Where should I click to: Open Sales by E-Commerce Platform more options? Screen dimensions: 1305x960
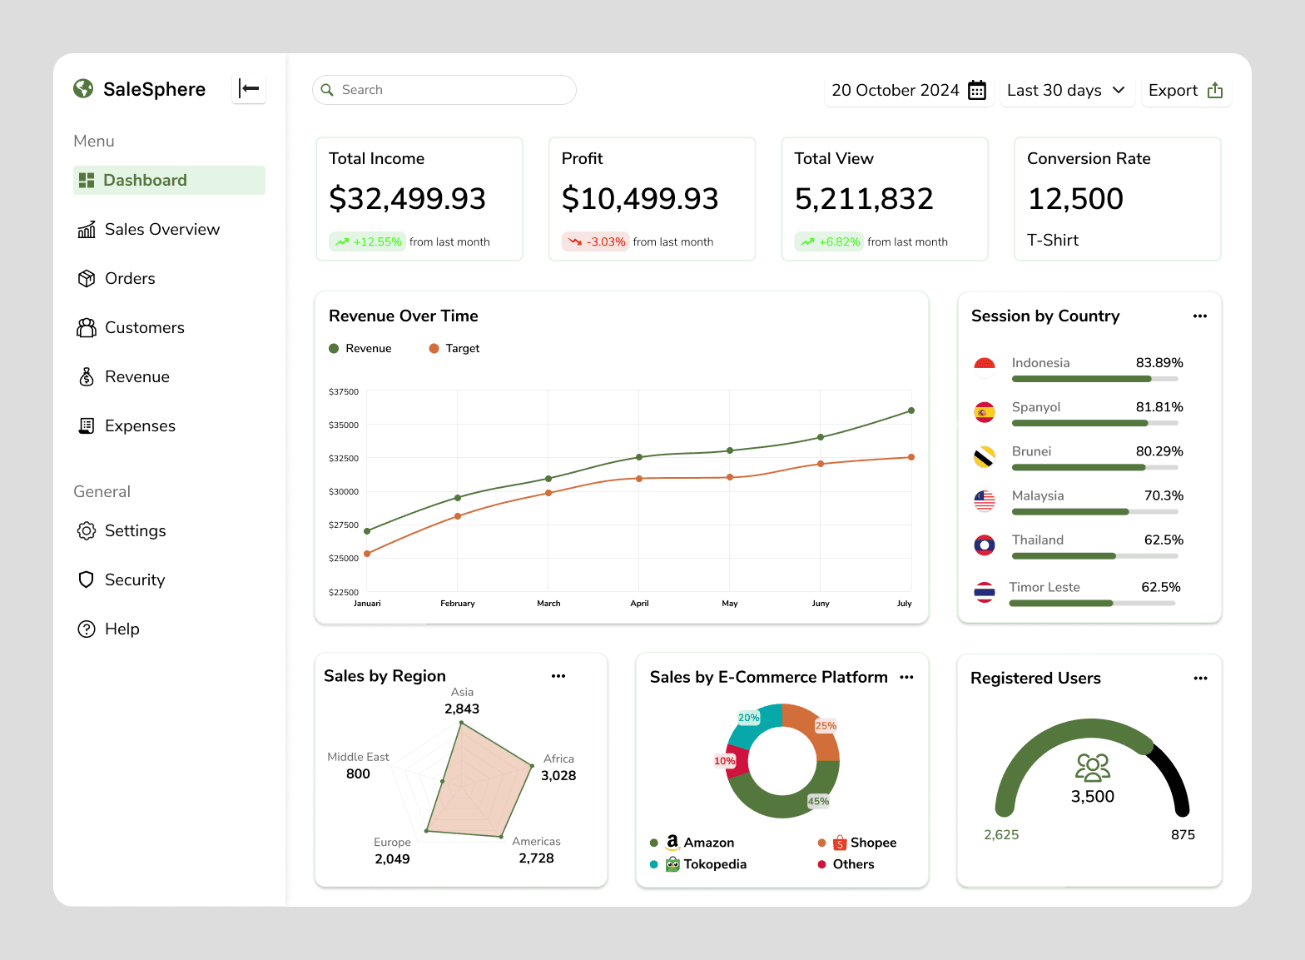tap(906, 677)
